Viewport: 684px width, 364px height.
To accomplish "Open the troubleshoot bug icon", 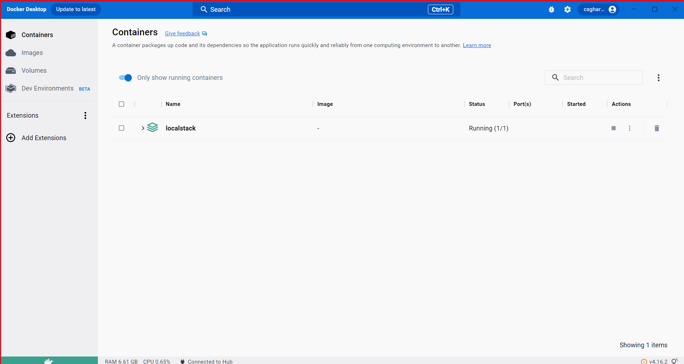I will point(551,10).
